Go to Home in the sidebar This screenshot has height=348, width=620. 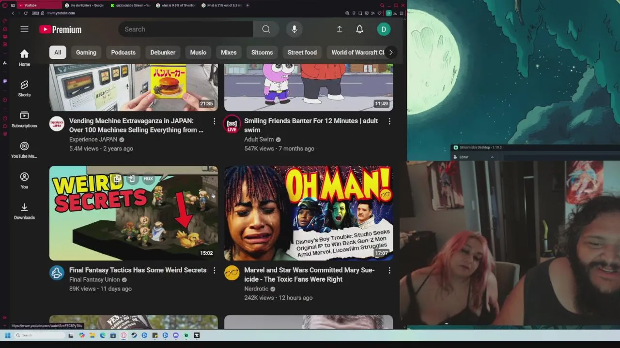coord(24,58)
